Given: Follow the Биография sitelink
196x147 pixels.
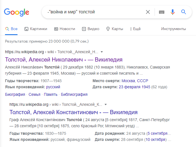Looking at the screenshot, I should coord(15,94).
